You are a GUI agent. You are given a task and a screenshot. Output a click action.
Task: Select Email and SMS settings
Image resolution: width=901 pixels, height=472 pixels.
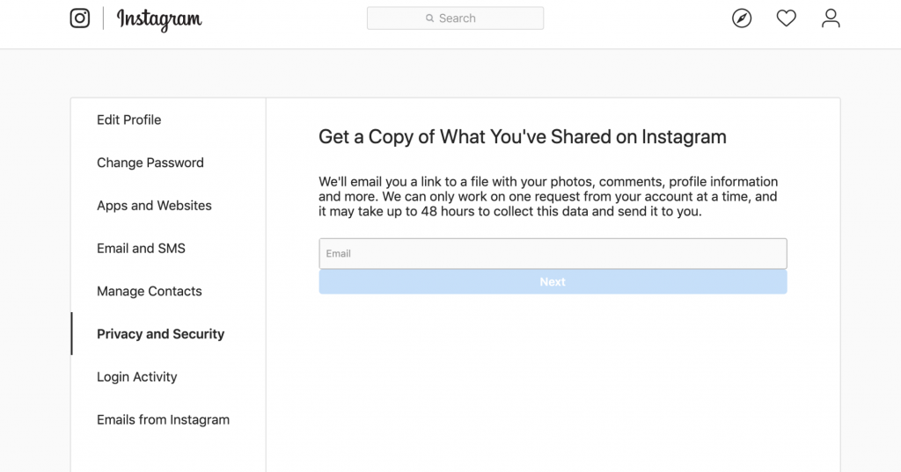point(141,248)
